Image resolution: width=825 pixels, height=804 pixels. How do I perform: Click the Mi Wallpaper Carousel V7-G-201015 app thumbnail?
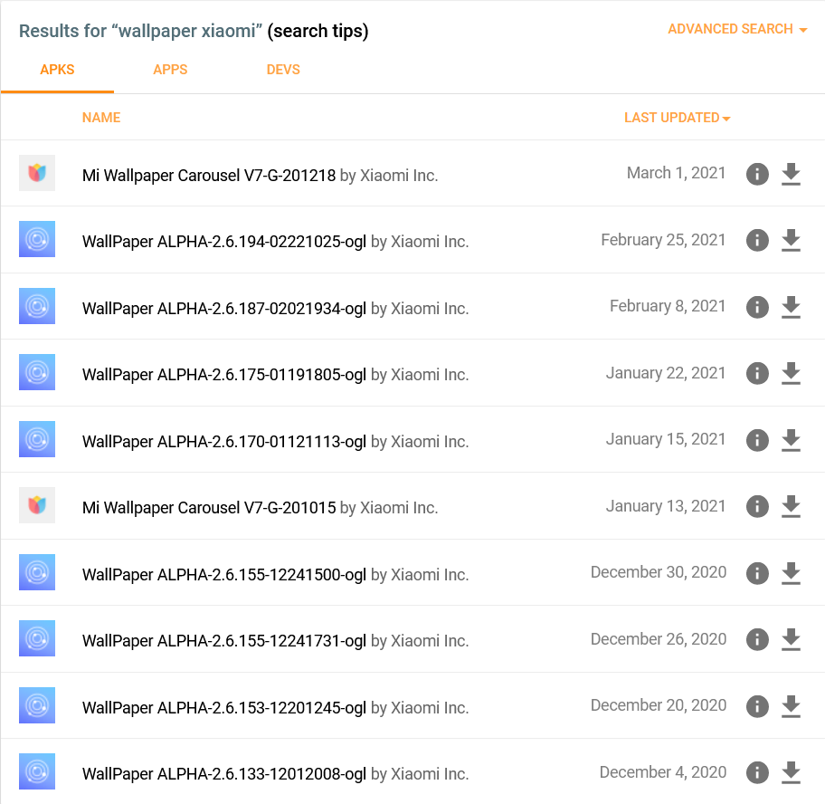click(x=37, y=505)
